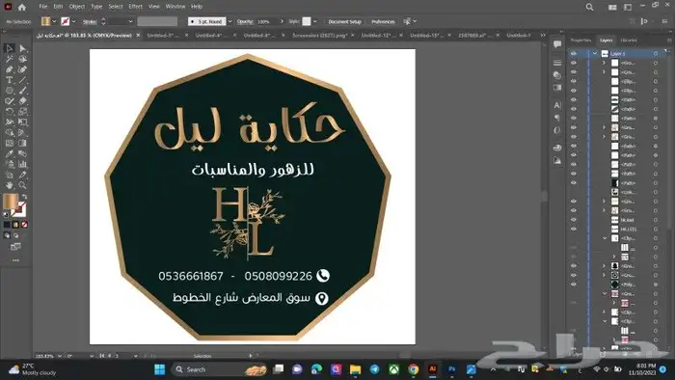
Task: Select the Hand tool
Action: coord(9,185)
